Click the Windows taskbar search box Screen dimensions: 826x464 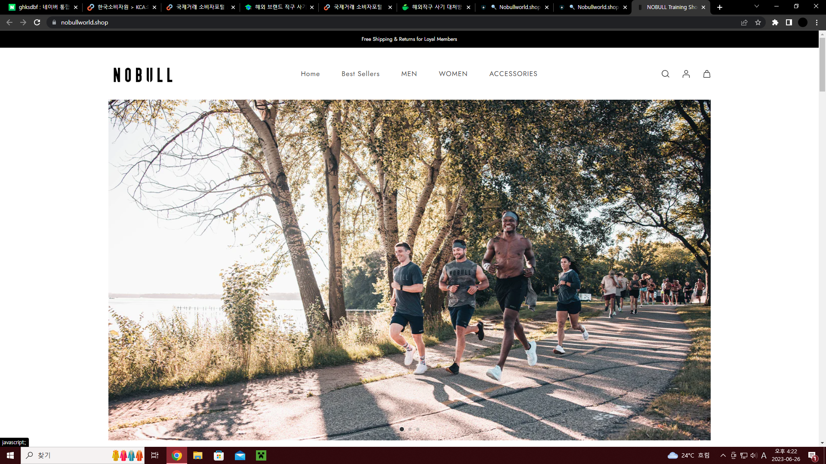coord(83,455)
